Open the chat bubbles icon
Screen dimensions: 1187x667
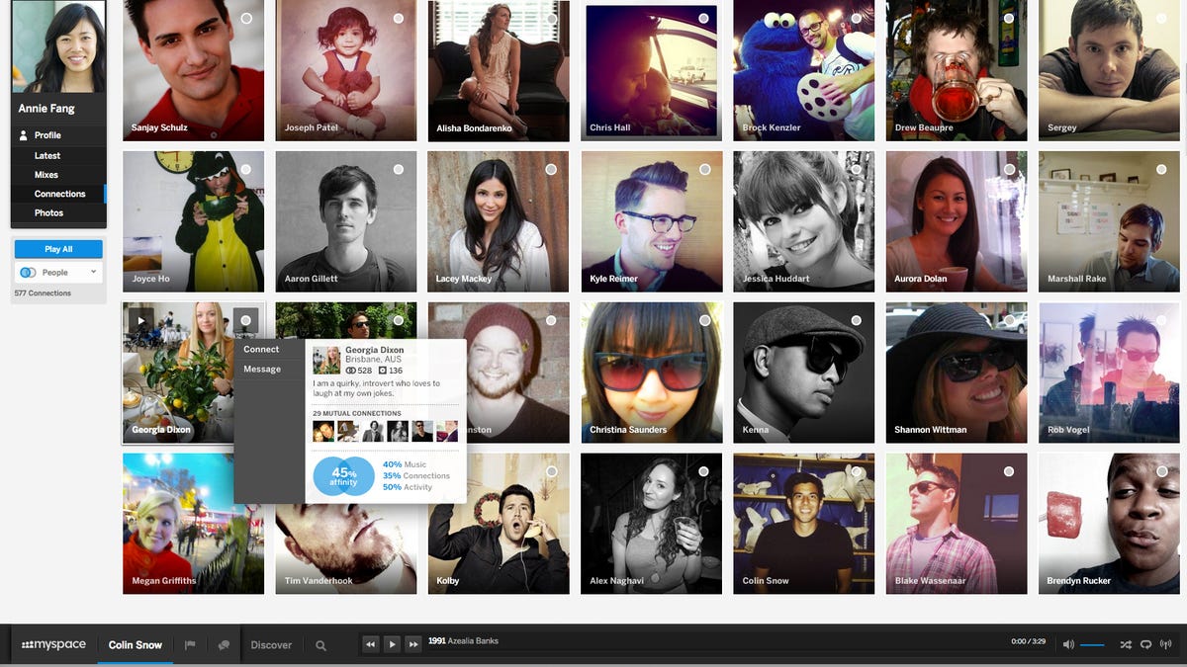coord(224,645)
